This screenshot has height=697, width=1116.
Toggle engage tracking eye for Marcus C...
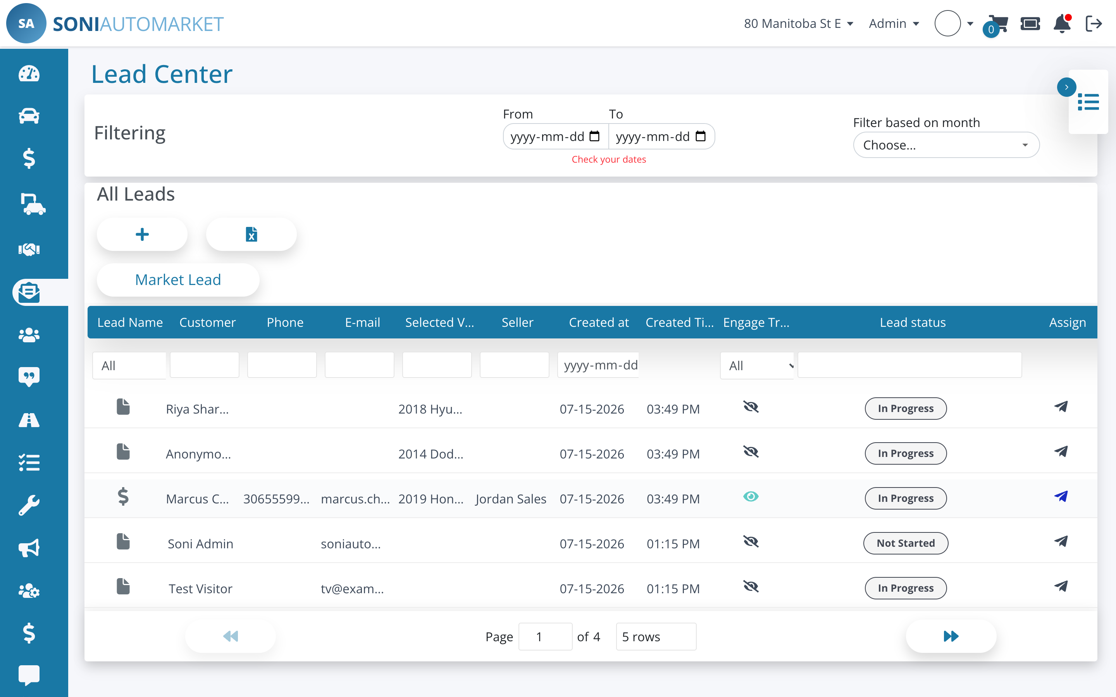pyautogui.click(x=751, y=497)
